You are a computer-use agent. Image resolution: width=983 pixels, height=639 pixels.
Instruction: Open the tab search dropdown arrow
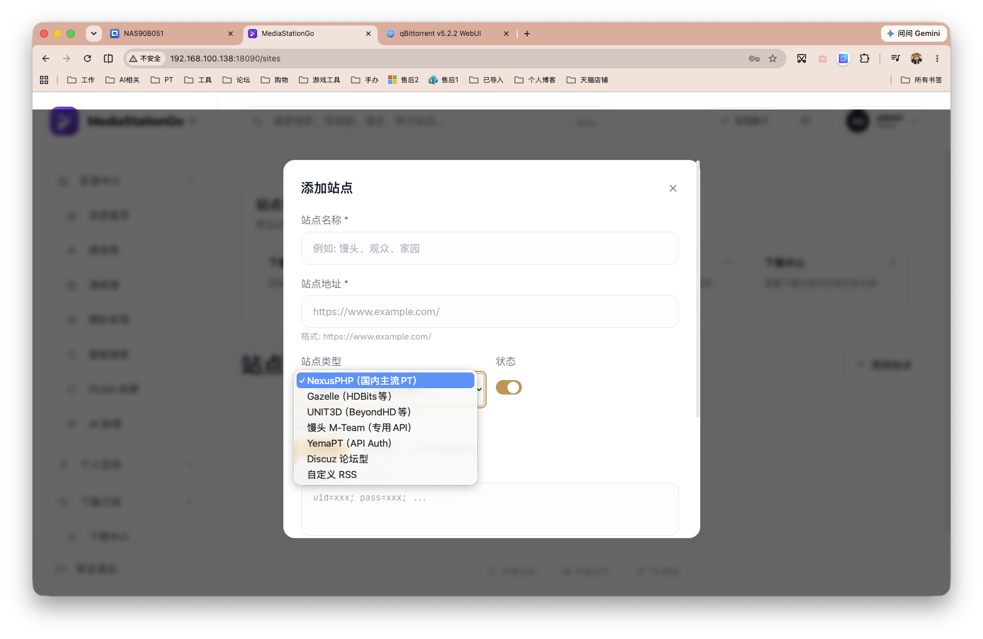click(x=94, y=34)
